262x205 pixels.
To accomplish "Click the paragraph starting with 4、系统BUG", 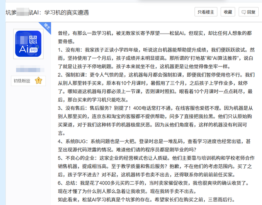I will [x=154, y=146].
